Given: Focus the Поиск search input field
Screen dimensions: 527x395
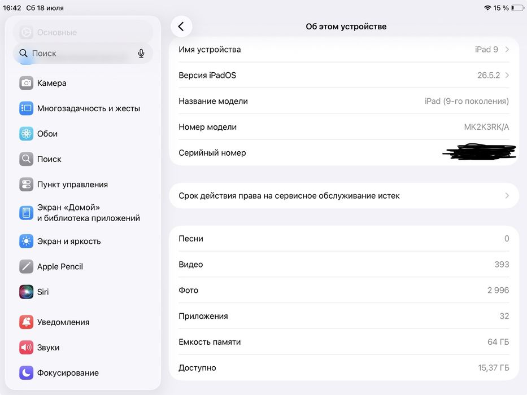Looking at the screenshot, I should pos(83,53).
